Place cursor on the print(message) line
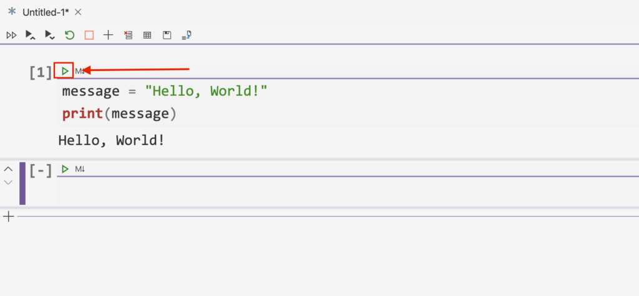639x296 pixels. (119, 113)
